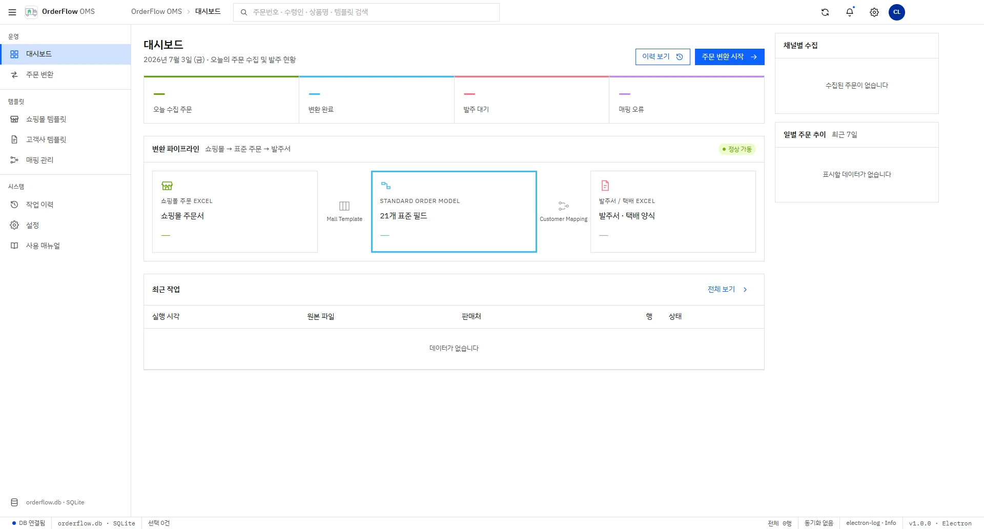This screenshot has height=529, width=984.
Task: Click the red document icon in 발주서 card
Action: [605, 186]
